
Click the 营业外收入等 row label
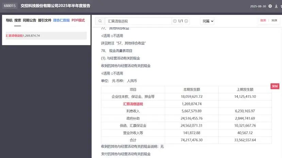point(133,133)
